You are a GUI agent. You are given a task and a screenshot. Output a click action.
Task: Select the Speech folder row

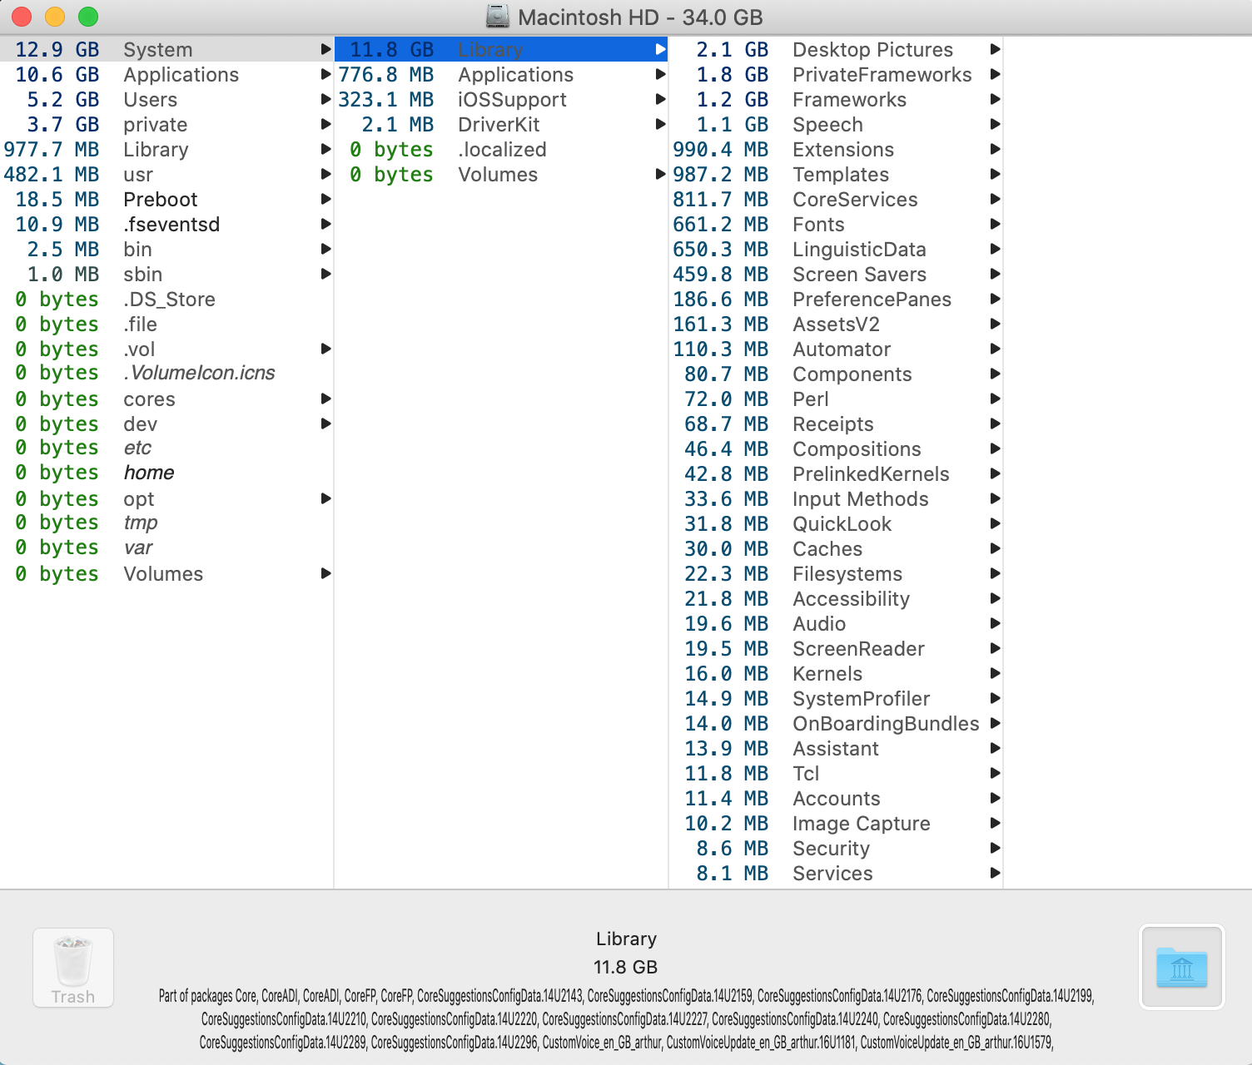[836, 125]
